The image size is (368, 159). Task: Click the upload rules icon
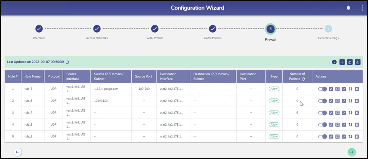(x=350, y=62)
